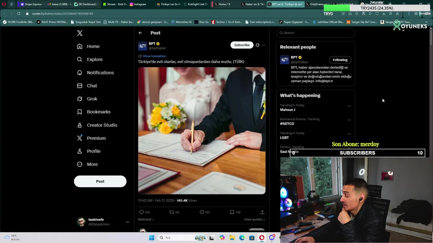Click the taskbar search box Ara
Screen dimensions: 433x243
click(x=183, y=238)
